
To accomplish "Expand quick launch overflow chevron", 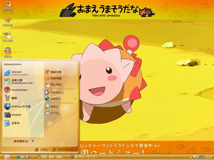I will (x=33, y=157).
